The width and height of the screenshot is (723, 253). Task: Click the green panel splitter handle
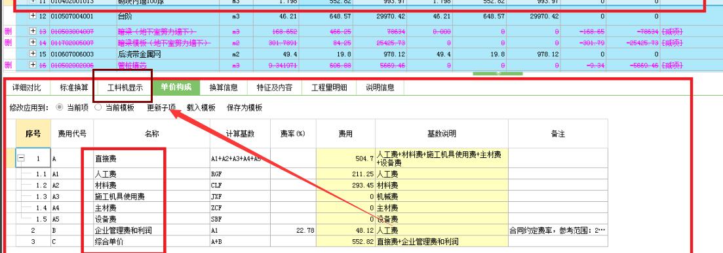click(498, 73)
